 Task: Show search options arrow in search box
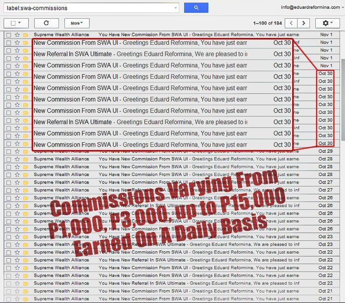point(175,8)
